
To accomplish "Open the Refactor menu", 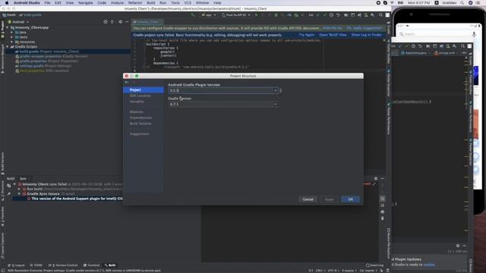I will [x=135, y=3].
